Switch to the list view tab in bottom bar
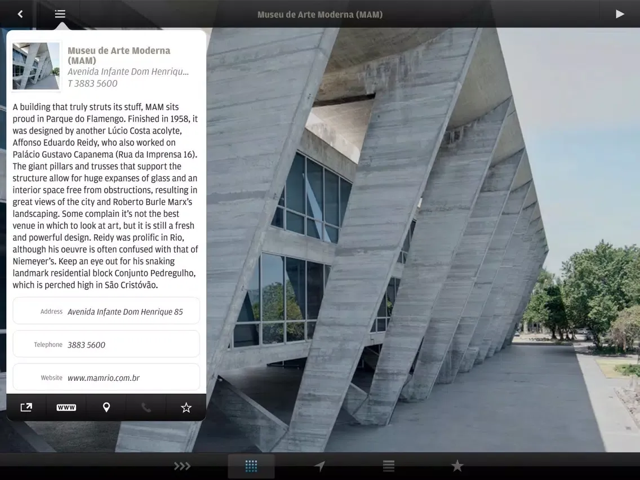Image resolution: width=640 pixels, height=480 pixels. pyautogui.click(x=389, y=466)
